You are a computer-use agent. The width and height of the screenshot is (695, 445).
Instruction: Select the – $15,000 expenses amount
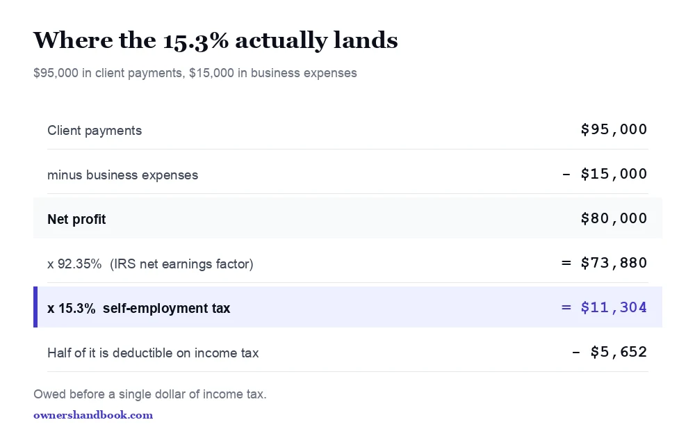coord(605,174)
